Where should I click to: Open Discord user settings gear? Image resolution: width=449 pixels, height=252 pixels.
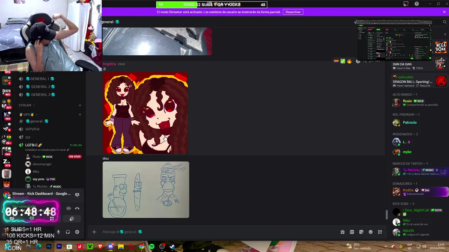pyautogui.click(x=77, y=232)
